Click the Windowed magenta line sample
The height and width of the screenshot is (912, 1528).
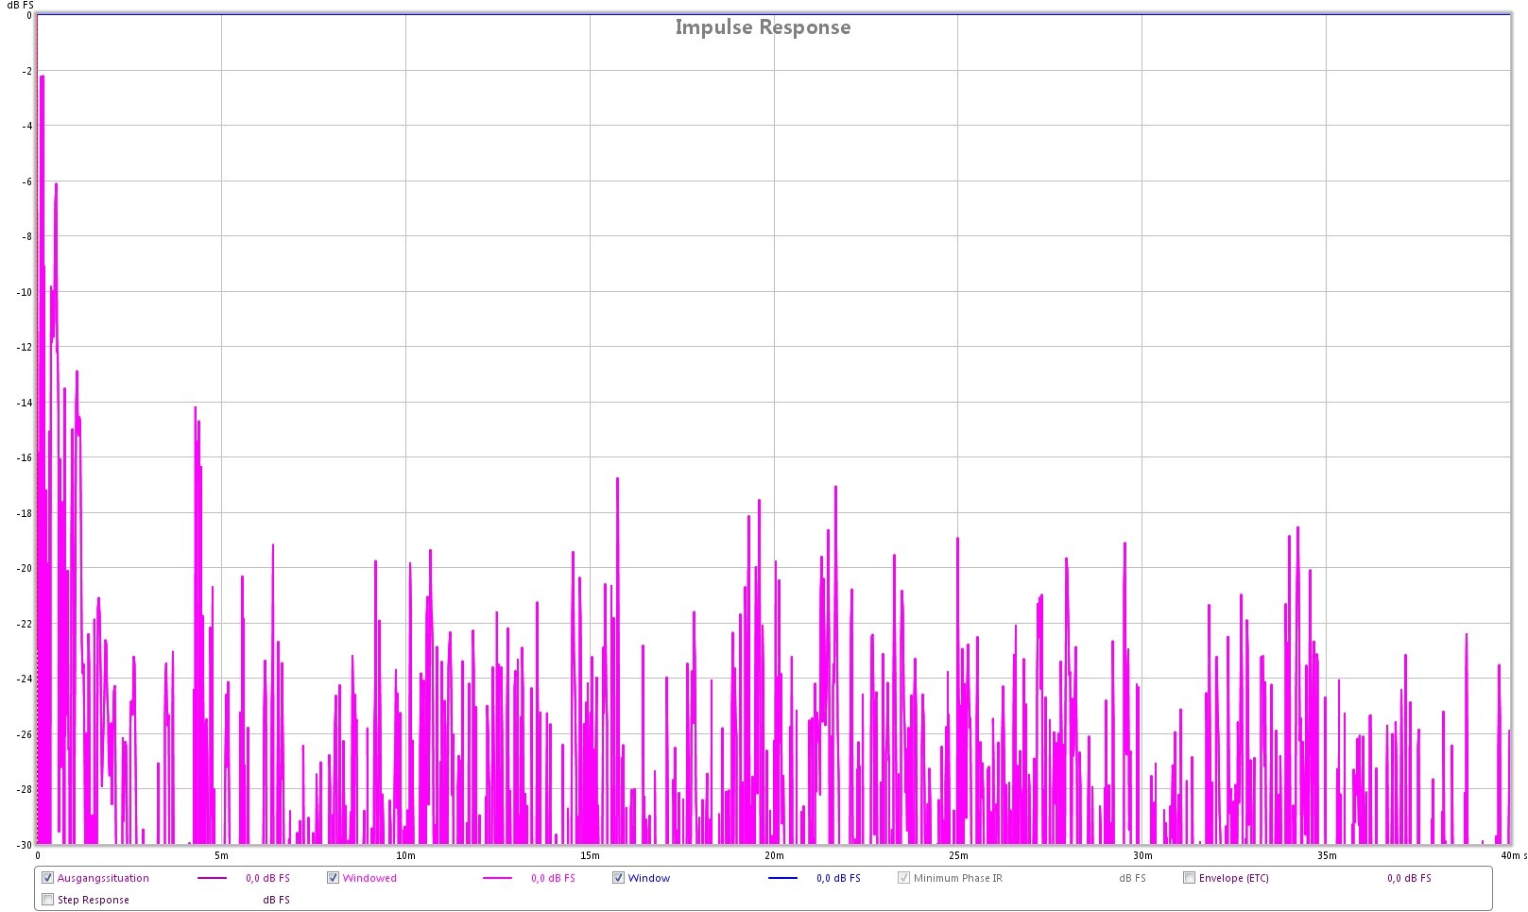point(498,879)
